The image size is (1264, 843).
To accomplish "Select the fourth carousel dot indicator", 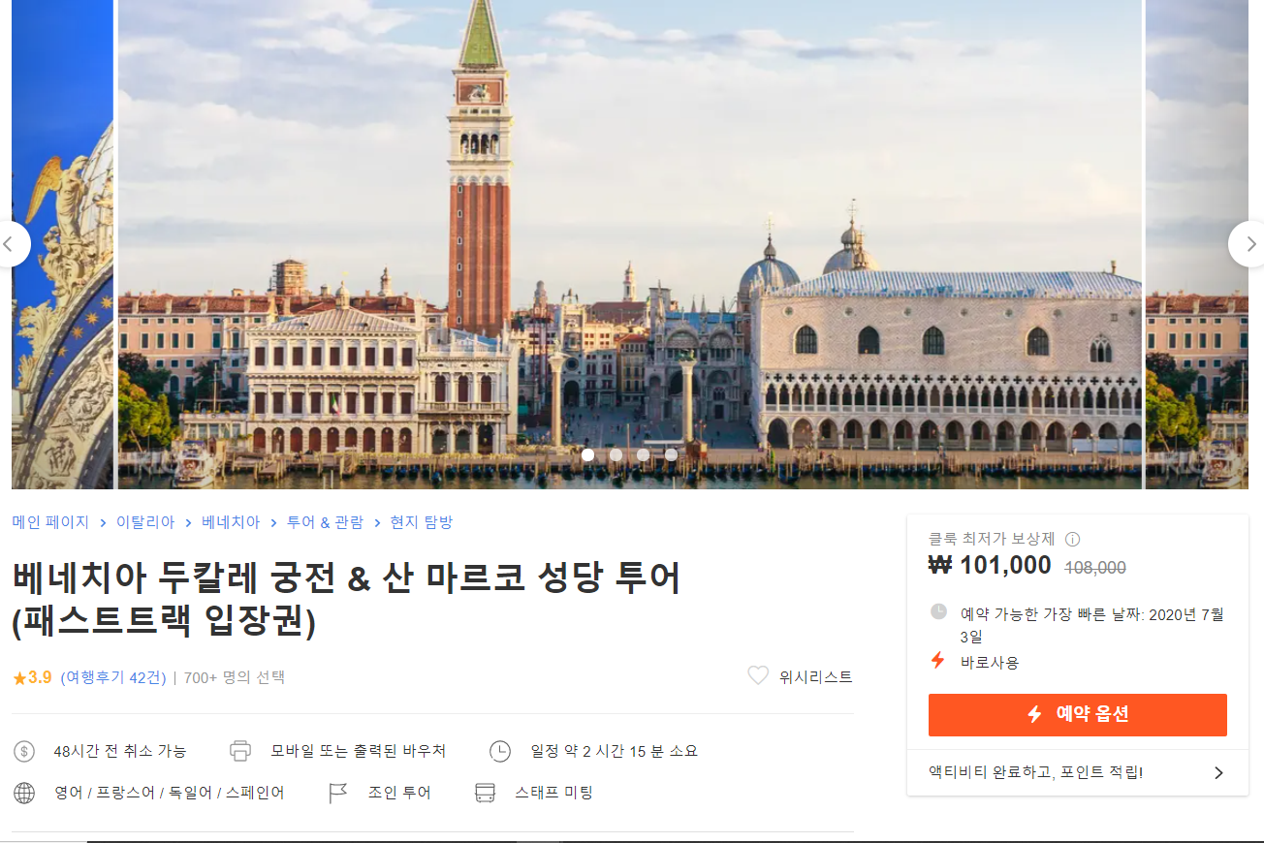I will (671, 454).
